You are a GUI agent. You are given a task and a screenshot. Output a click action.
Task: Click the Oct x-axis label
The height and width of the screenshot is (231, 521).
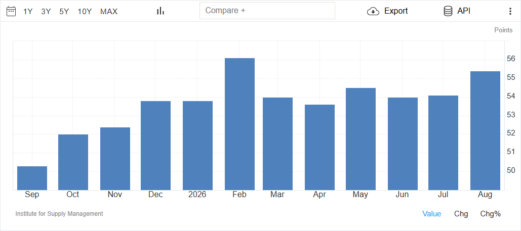pyautogui.click(x=73, y=195)
